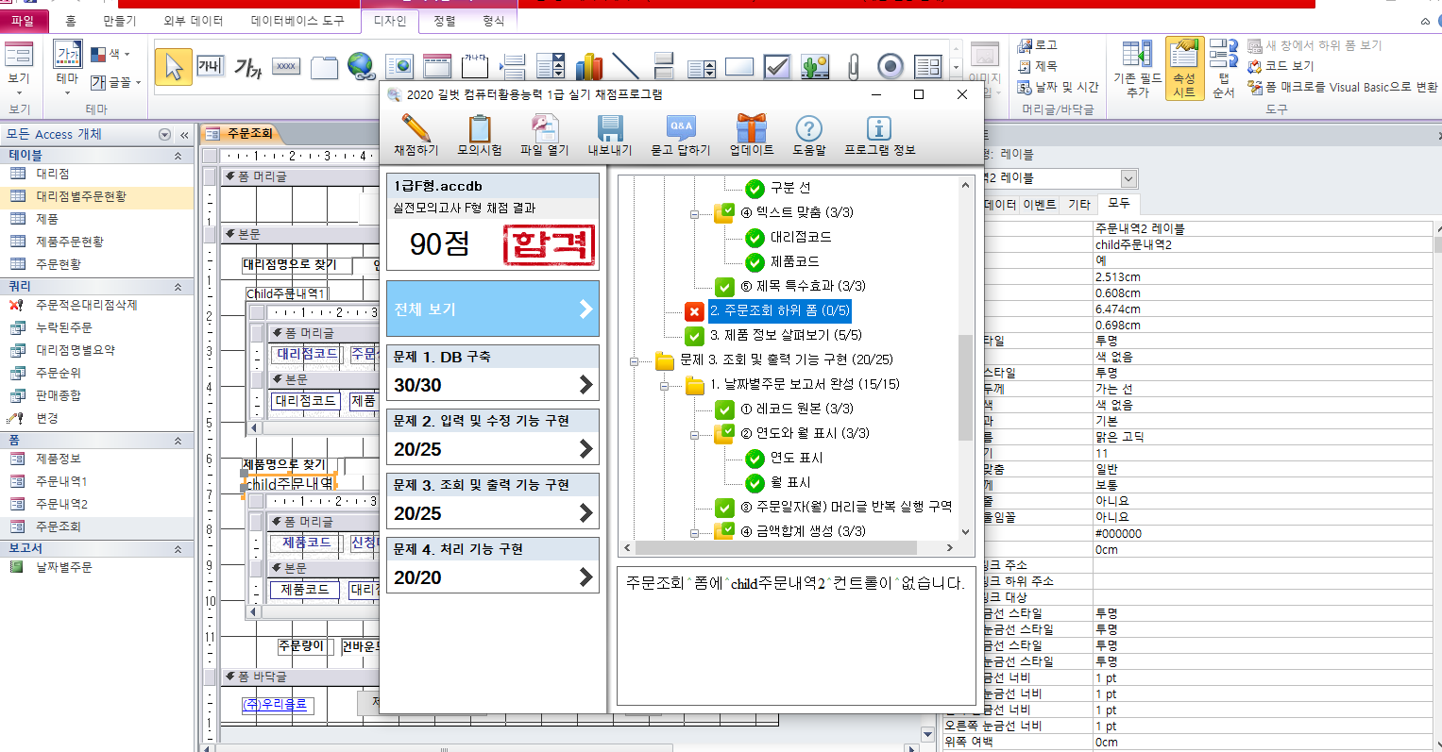Collapse the 테이블 group in navigation pane

178,156
